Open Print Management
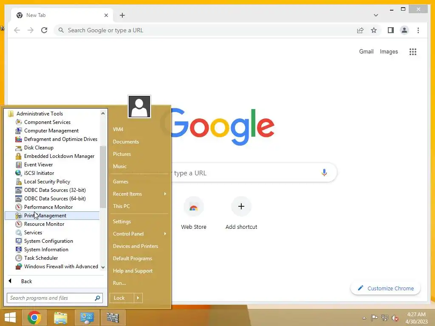 (x=52, y=215)
